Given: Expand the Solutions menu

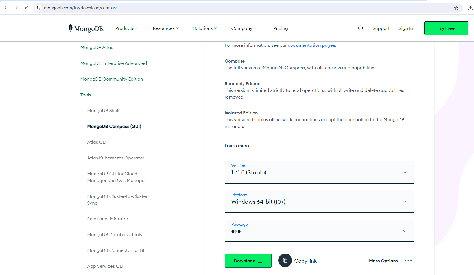Looking at the screenshot, I should click(x=205, y=28).
